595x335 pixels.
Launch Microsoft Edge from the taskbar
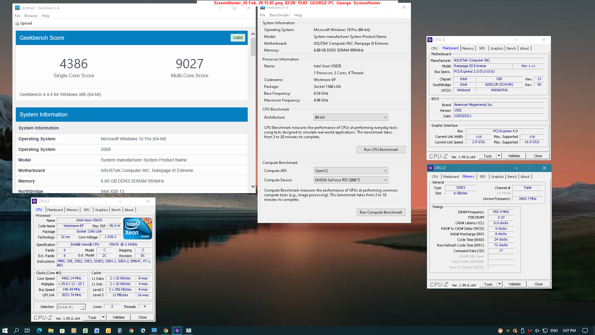click(39, 330)
